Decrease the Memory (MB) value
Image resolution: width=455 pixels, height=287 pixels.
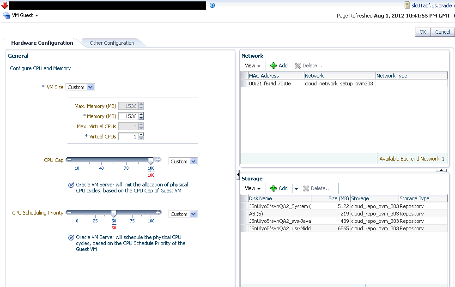coord(141,118)
